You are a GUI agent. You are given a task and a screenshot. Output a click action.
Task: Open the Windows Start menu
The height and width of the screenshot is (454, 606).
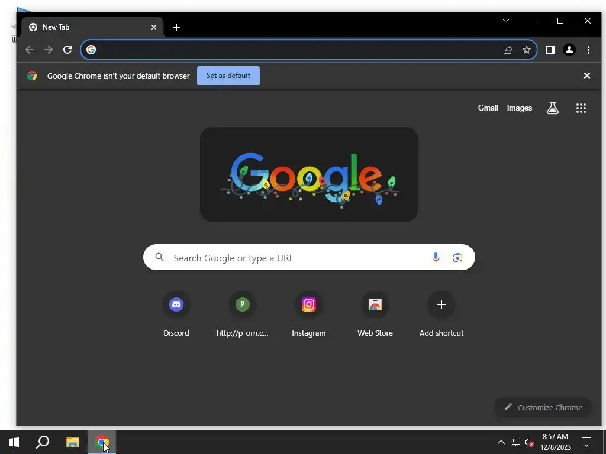point(14,442)
